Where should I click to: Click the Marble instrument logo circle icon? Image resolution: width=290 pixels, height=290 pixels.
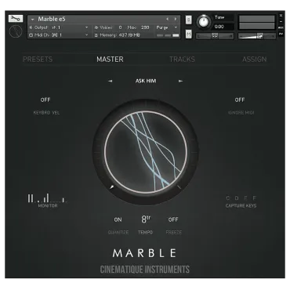[16, 31]
